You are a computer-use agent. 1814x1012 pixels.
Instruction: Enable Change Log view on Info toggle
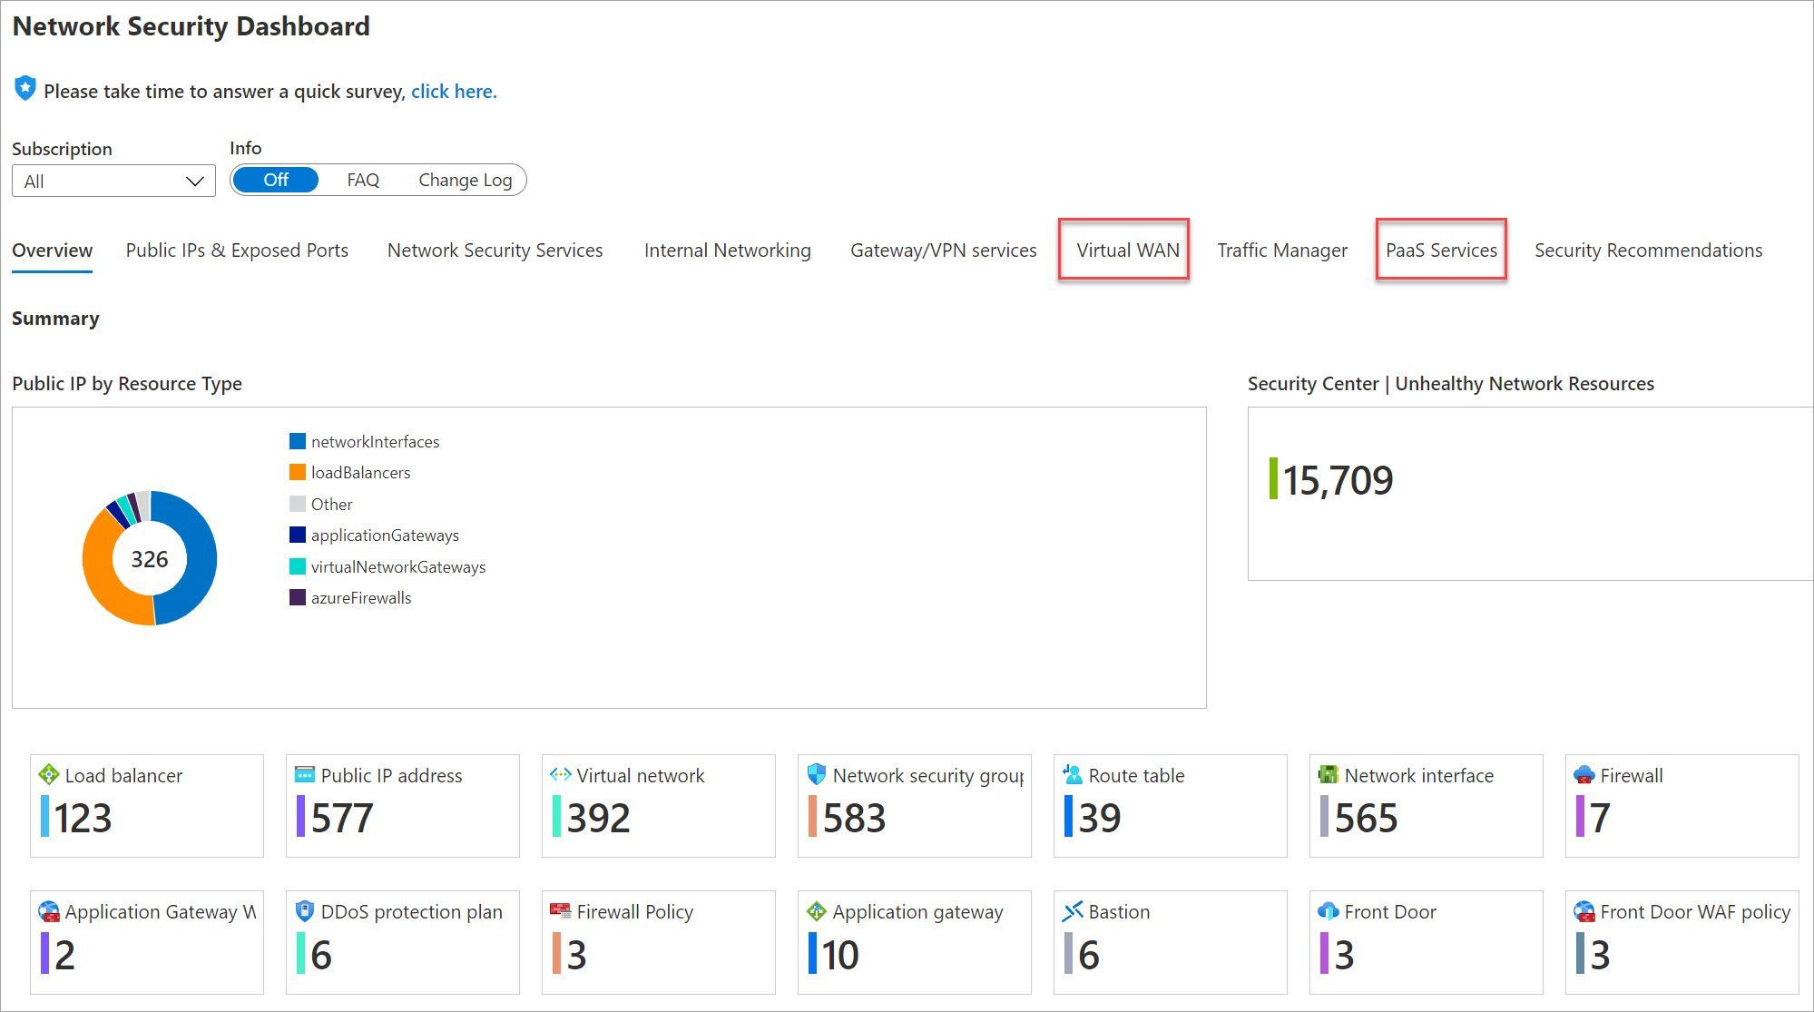coord(464,180)
